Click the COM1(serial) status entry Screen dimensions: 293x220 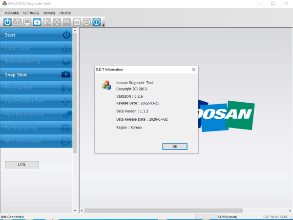point(228,217)
